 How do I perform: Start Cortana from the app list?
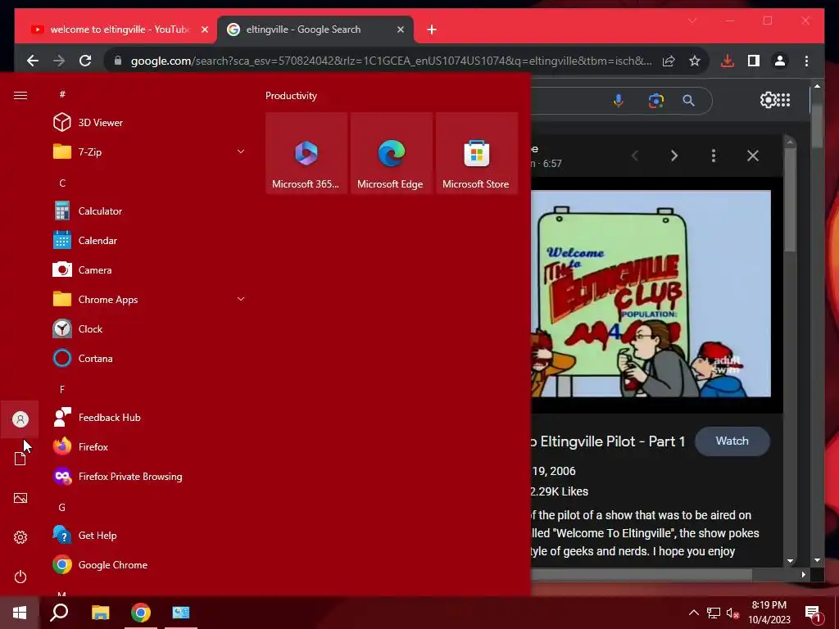pyautogui.click(x=150, y=359)
